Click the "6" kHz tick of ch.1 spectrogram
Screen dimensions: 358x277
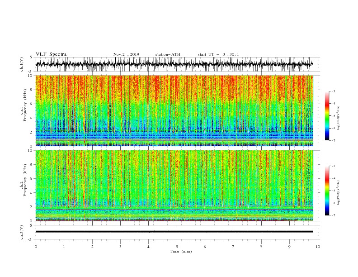point(31,104)
